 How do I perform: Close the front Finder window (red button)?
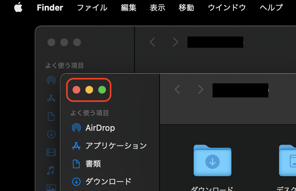76,90
